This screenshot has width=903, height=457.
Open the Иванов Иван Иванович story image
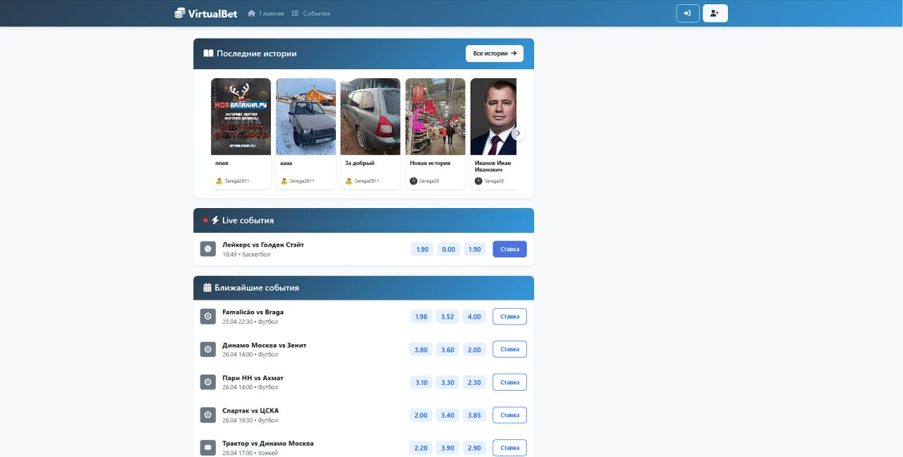point(494,116)
